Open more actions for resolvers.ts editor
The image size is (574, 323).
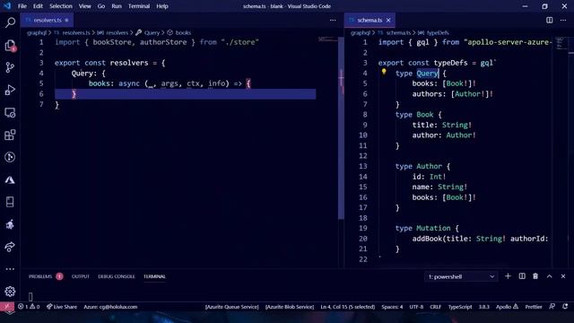coord(333,20)
